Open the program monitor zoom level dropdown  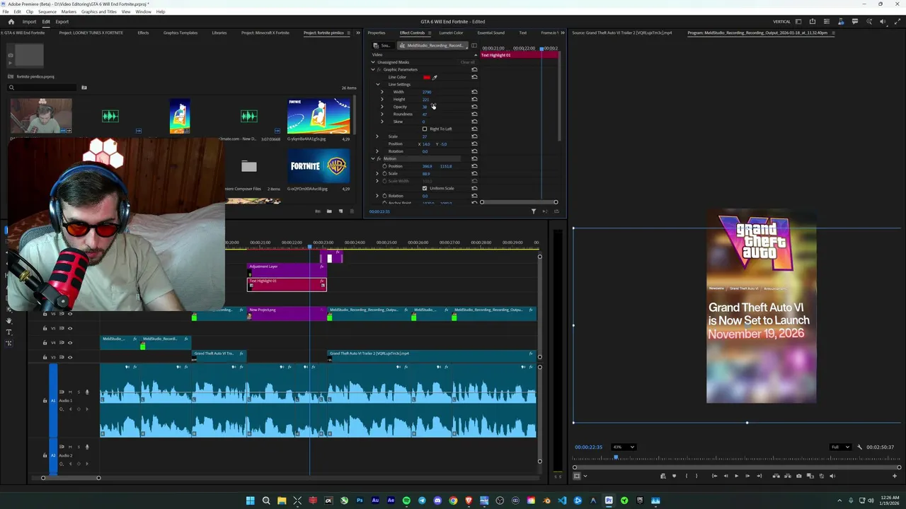[624, 447]
